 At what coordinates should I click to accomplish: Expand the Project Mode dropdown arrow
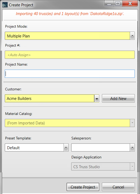pos(132,36)
